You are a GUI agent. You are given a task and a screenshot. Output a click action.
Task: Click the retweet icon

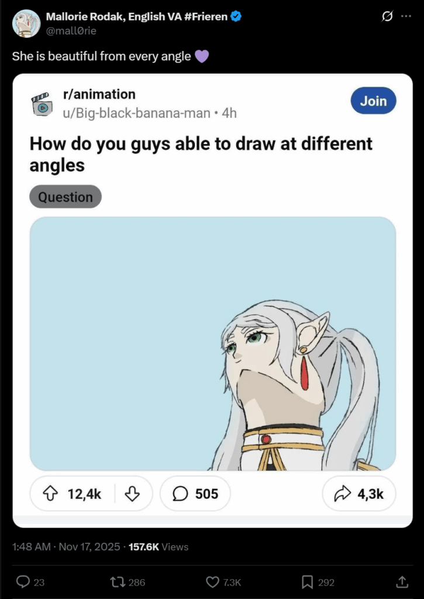118,581
